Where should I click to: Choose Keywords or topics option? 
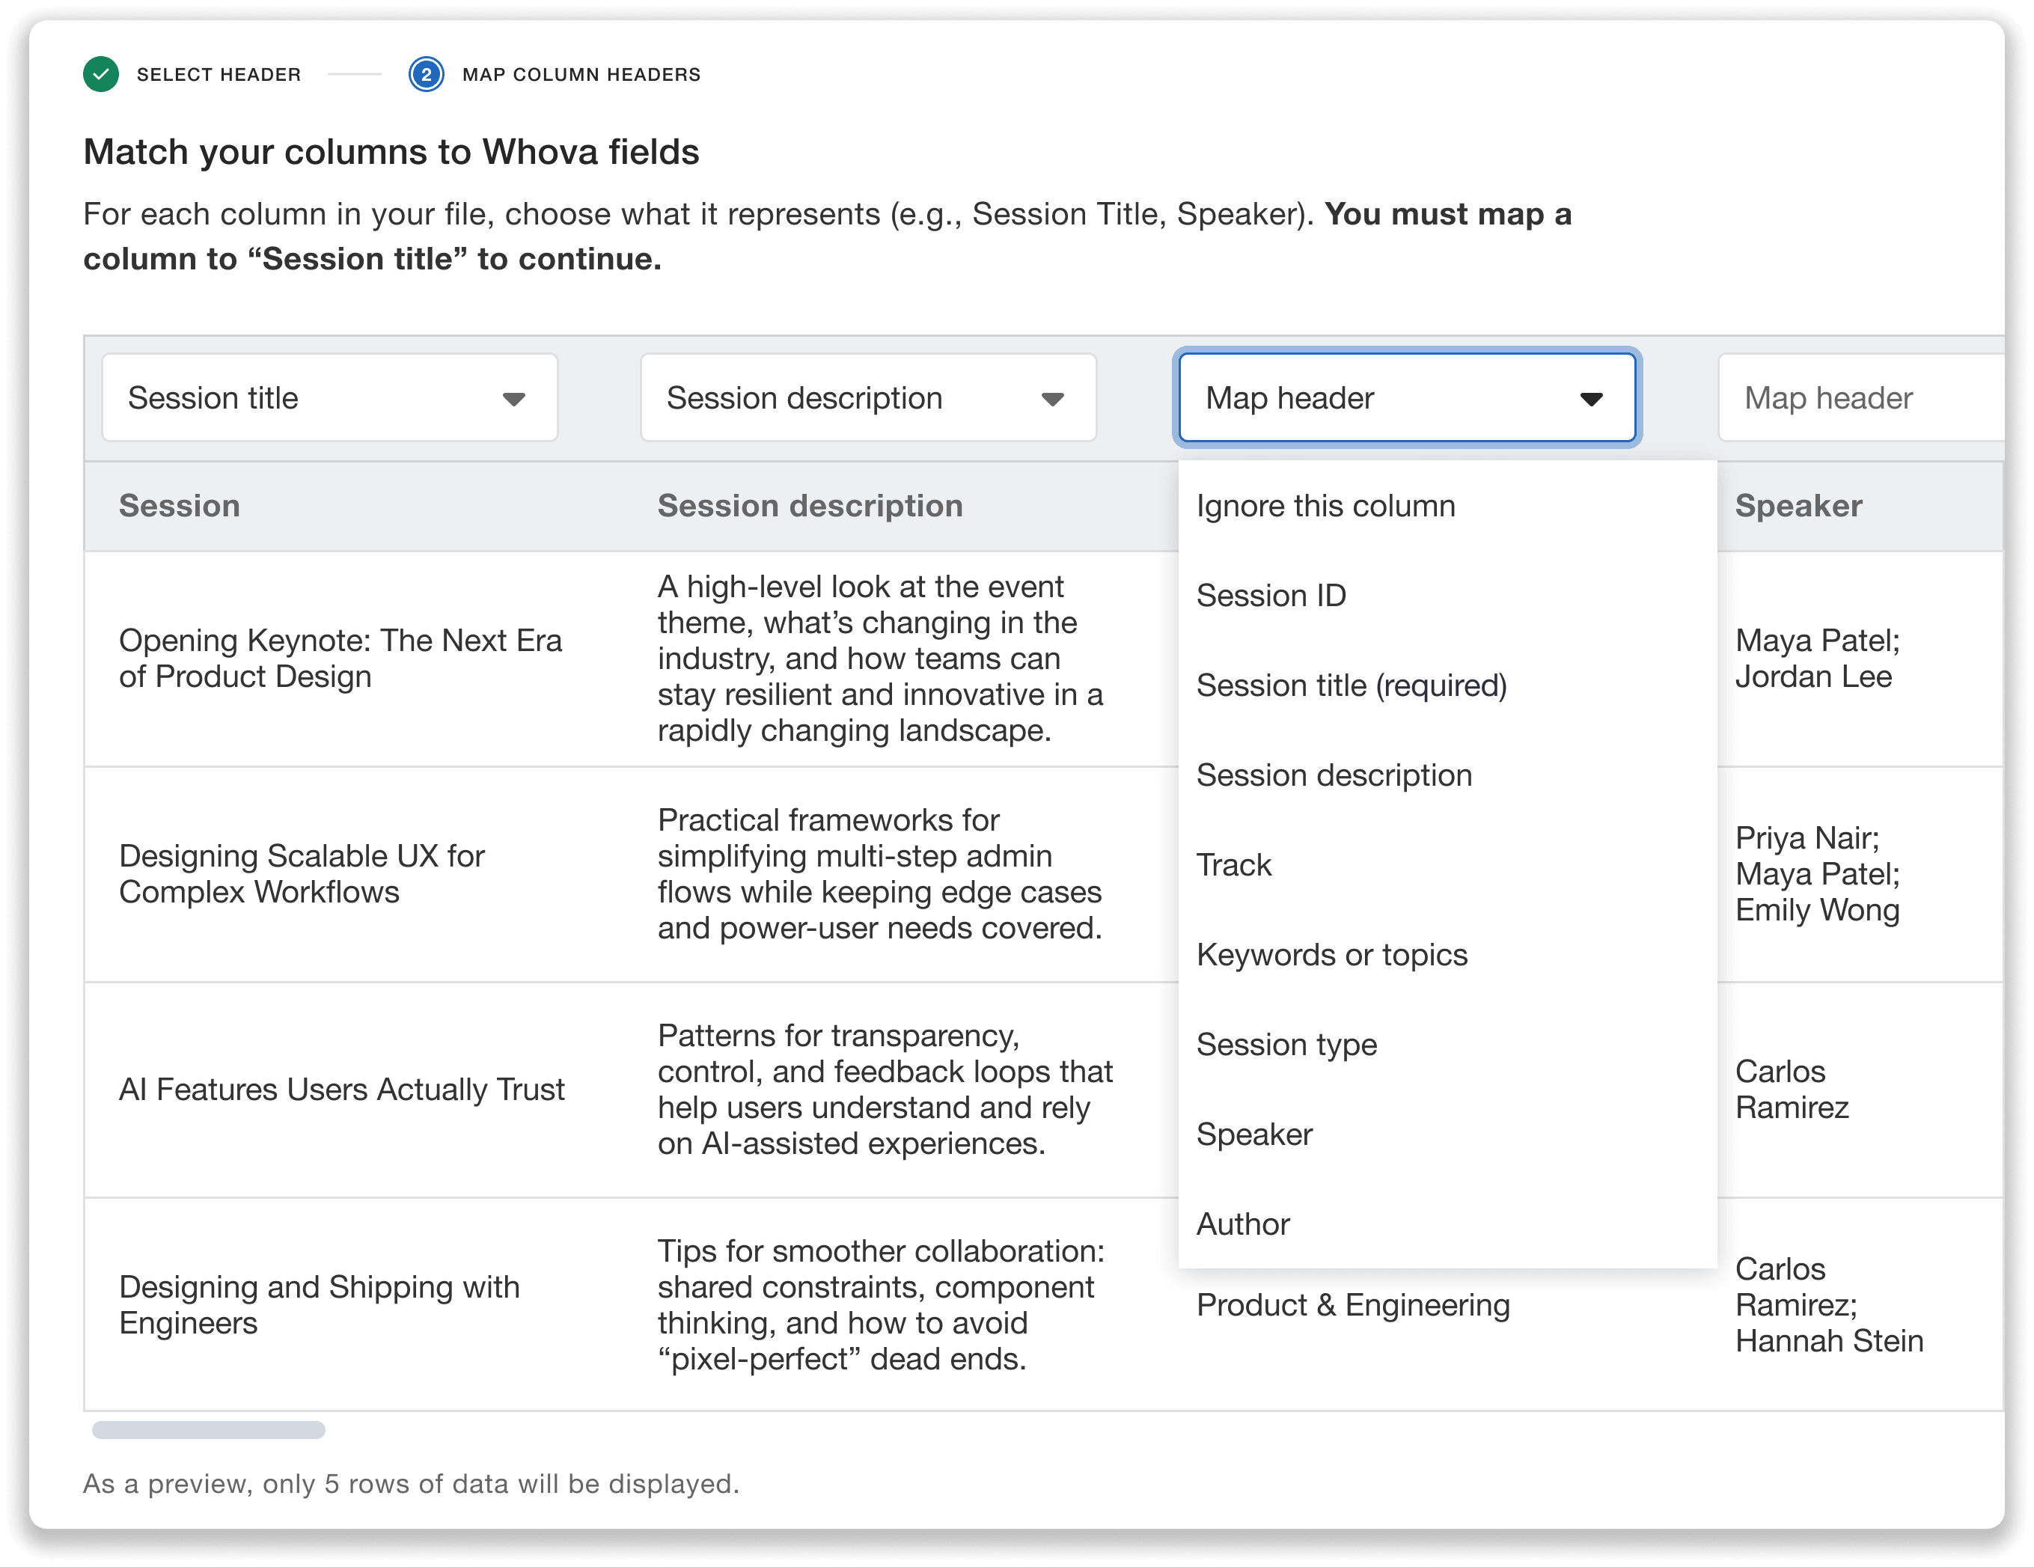tap(1447, 954)
